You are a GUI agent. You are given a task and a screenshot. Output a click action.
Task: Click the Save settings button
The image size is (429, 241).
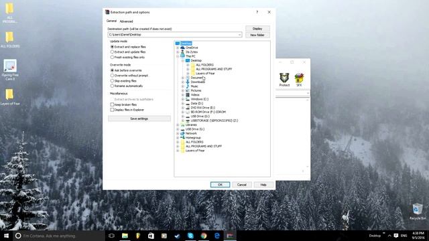pyautogui.click(x=139, y=118)
